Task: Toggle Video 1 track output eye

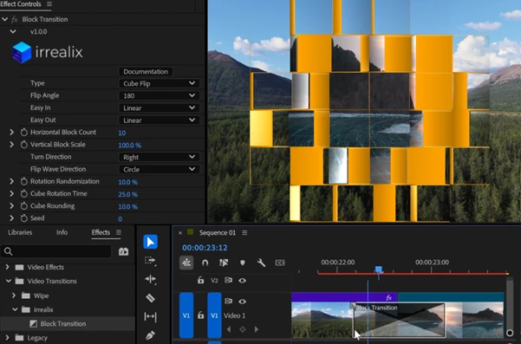Action: pyautogui.click(x=242, y=302)
